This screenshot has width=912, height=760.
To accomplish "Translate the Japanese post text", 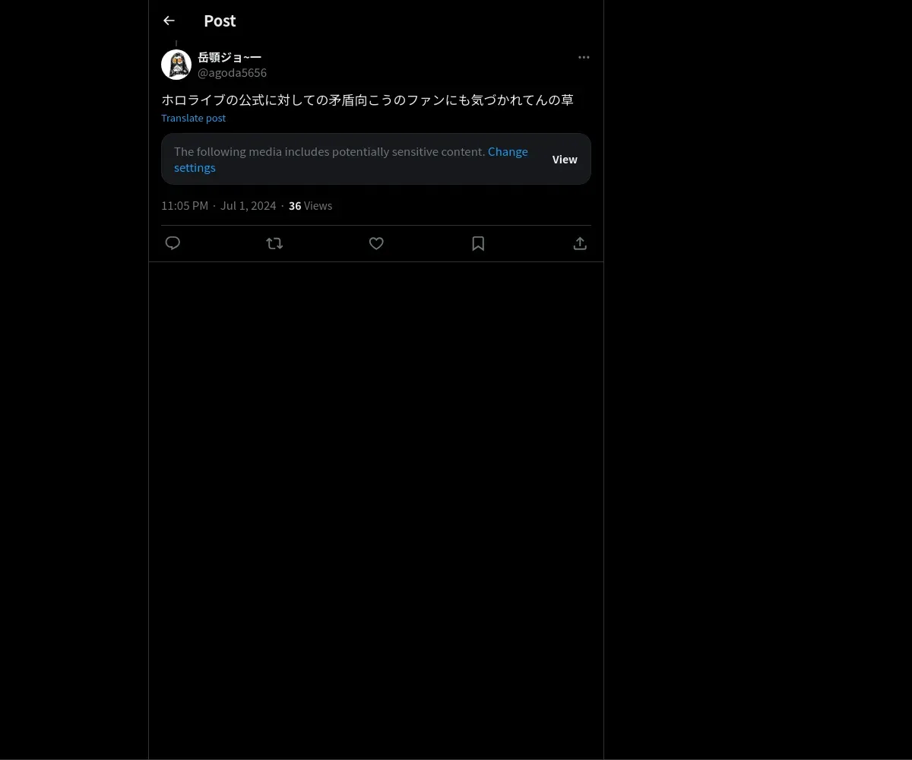I will (x=193, y=118).
